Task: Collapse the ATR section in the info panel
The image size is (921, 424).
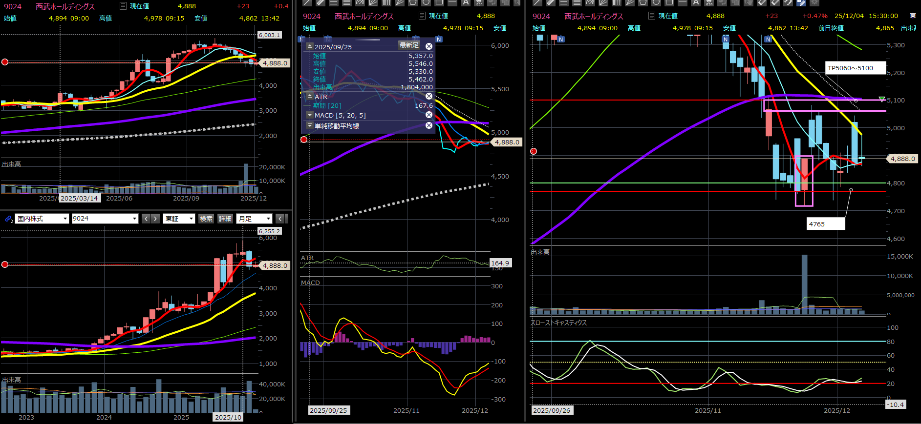Action: coord(309,97)
